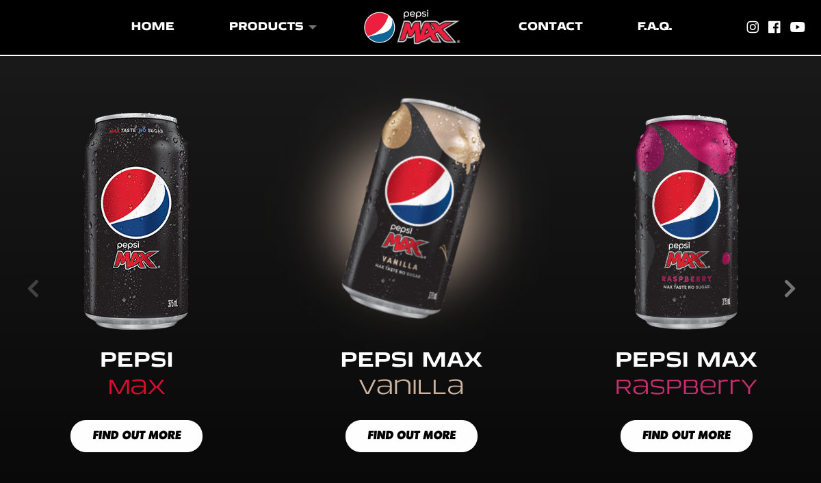Open the Facebook icon in the header
This screenshot has height=483, width=821.
click(x=774, y=27)
